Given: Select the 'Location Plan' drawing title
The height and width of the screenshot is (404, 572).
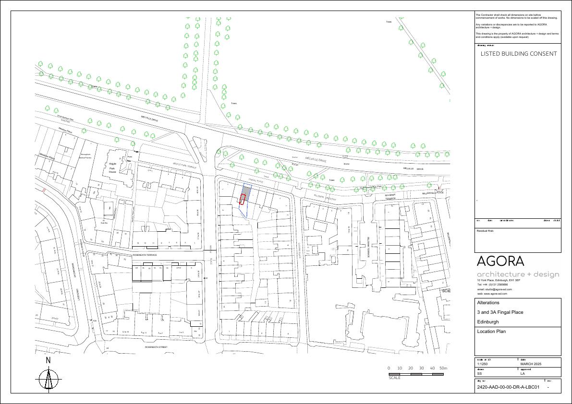Looking at the screenshot, I should click(491, 332).
